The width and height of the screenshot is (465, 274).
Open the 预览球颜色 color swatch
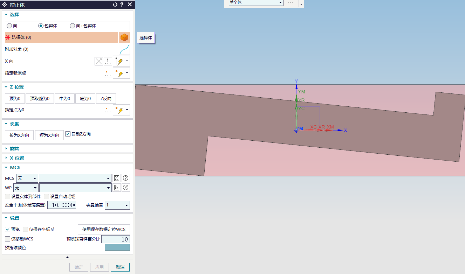click(x=117, y=248)
